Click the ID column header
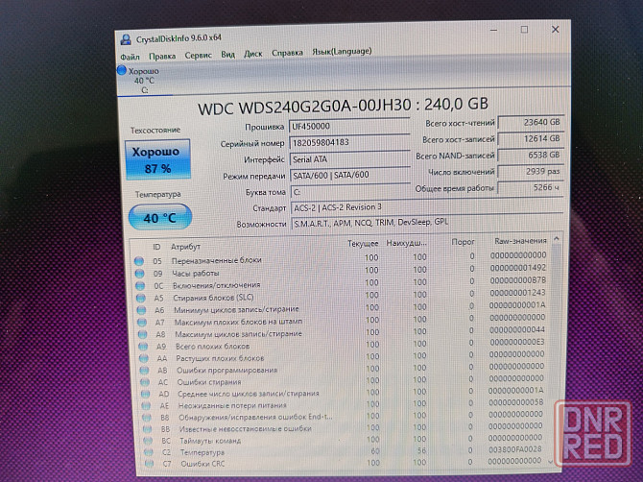Screen dimensions: 643x482 point(156,247)
